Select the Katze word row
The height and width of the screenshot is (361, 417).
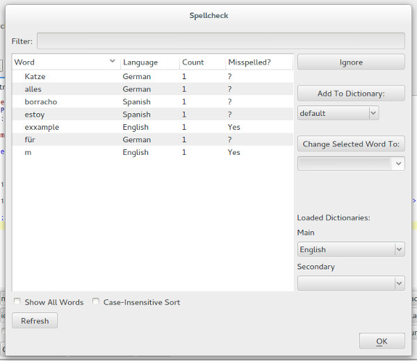coord(35,76)
